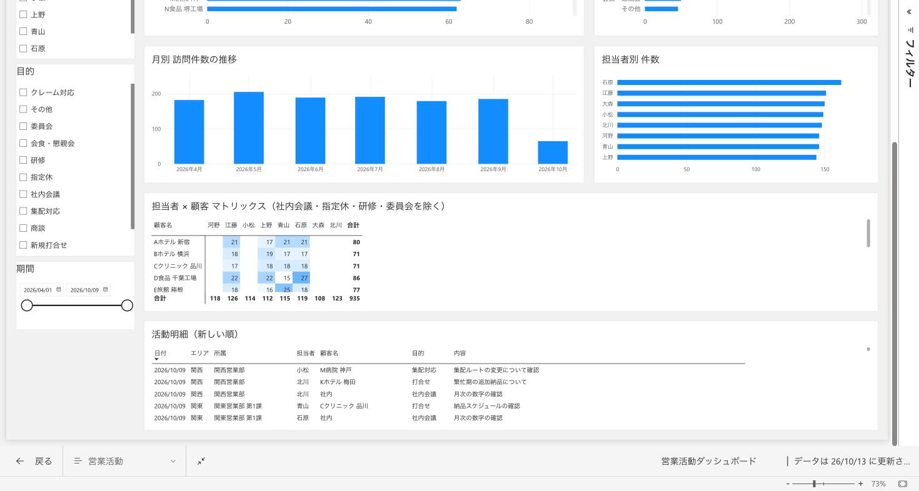Click the collapse view diagonal arrows icon
The width and height of the screenshot is (919, 491).
coord(201,461)
